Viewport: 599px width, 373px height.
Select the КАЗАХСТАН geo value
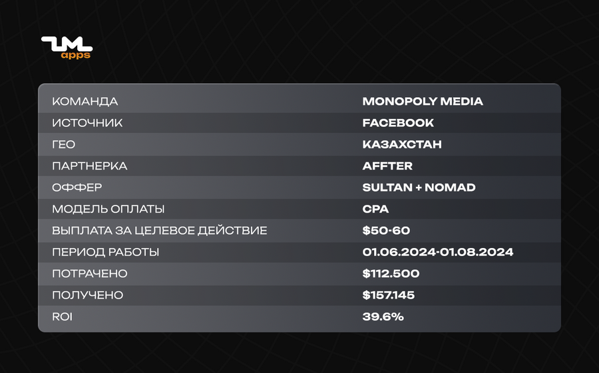(402, 144)
